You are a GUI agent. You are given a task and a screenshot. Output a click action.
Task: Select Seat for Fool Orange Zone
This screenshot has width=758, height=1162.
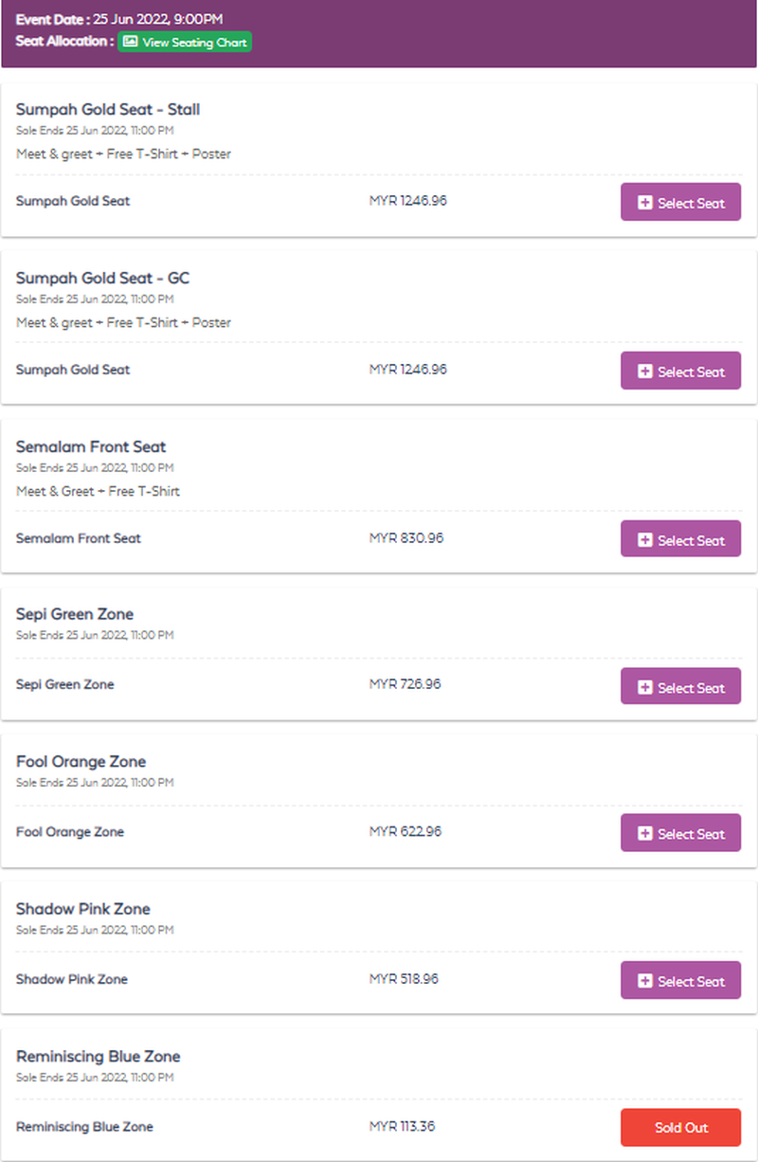click(680, 833)
